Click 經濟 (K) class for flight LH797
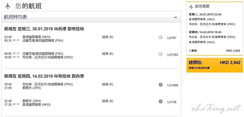 tap(108, 37)
